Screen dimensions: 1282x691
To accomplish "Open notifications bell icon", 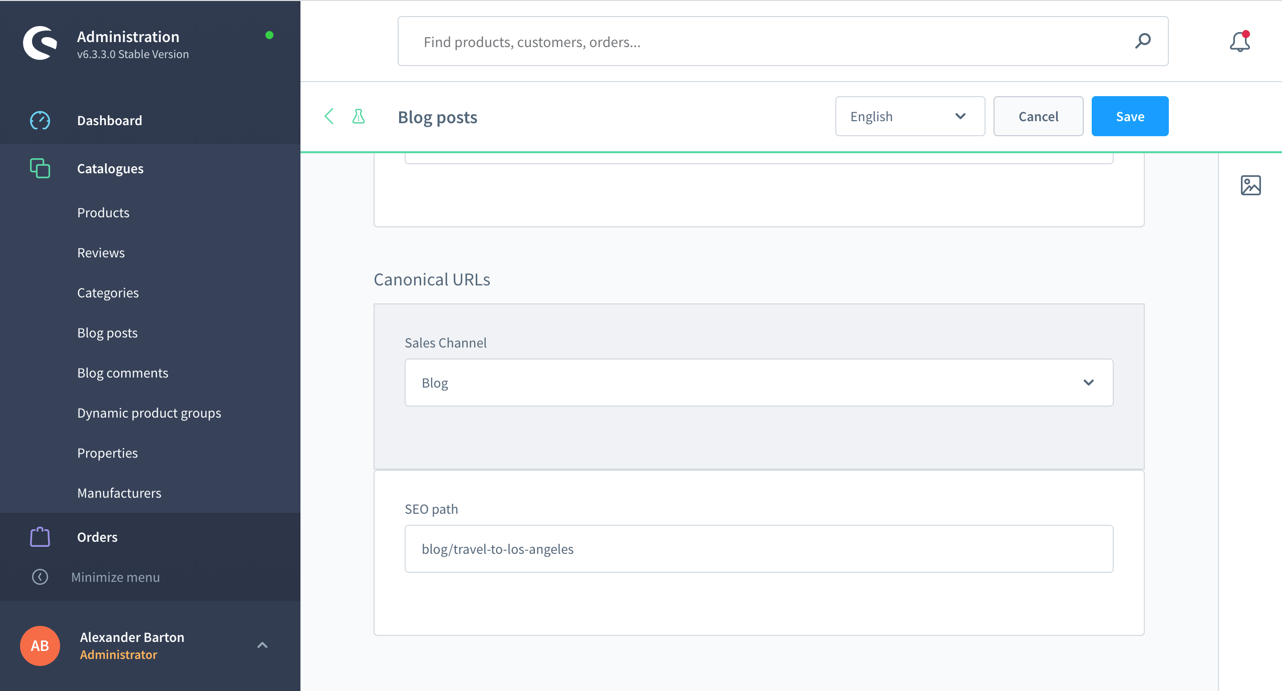I will tap(1240, 42).
